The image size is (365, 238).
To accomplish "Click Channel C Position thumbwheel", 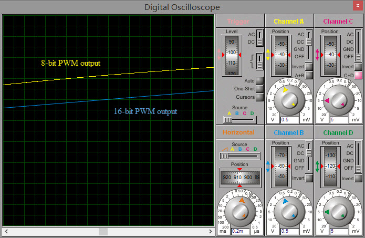I will click(330, 55).
